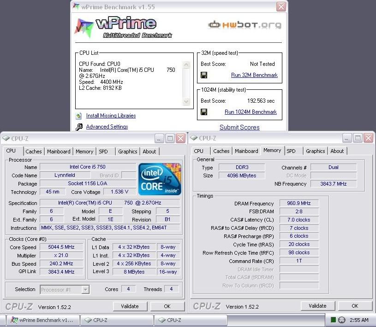
Task: Click the 2:55 AM taskbar clock
Action: tap(359, 320)
